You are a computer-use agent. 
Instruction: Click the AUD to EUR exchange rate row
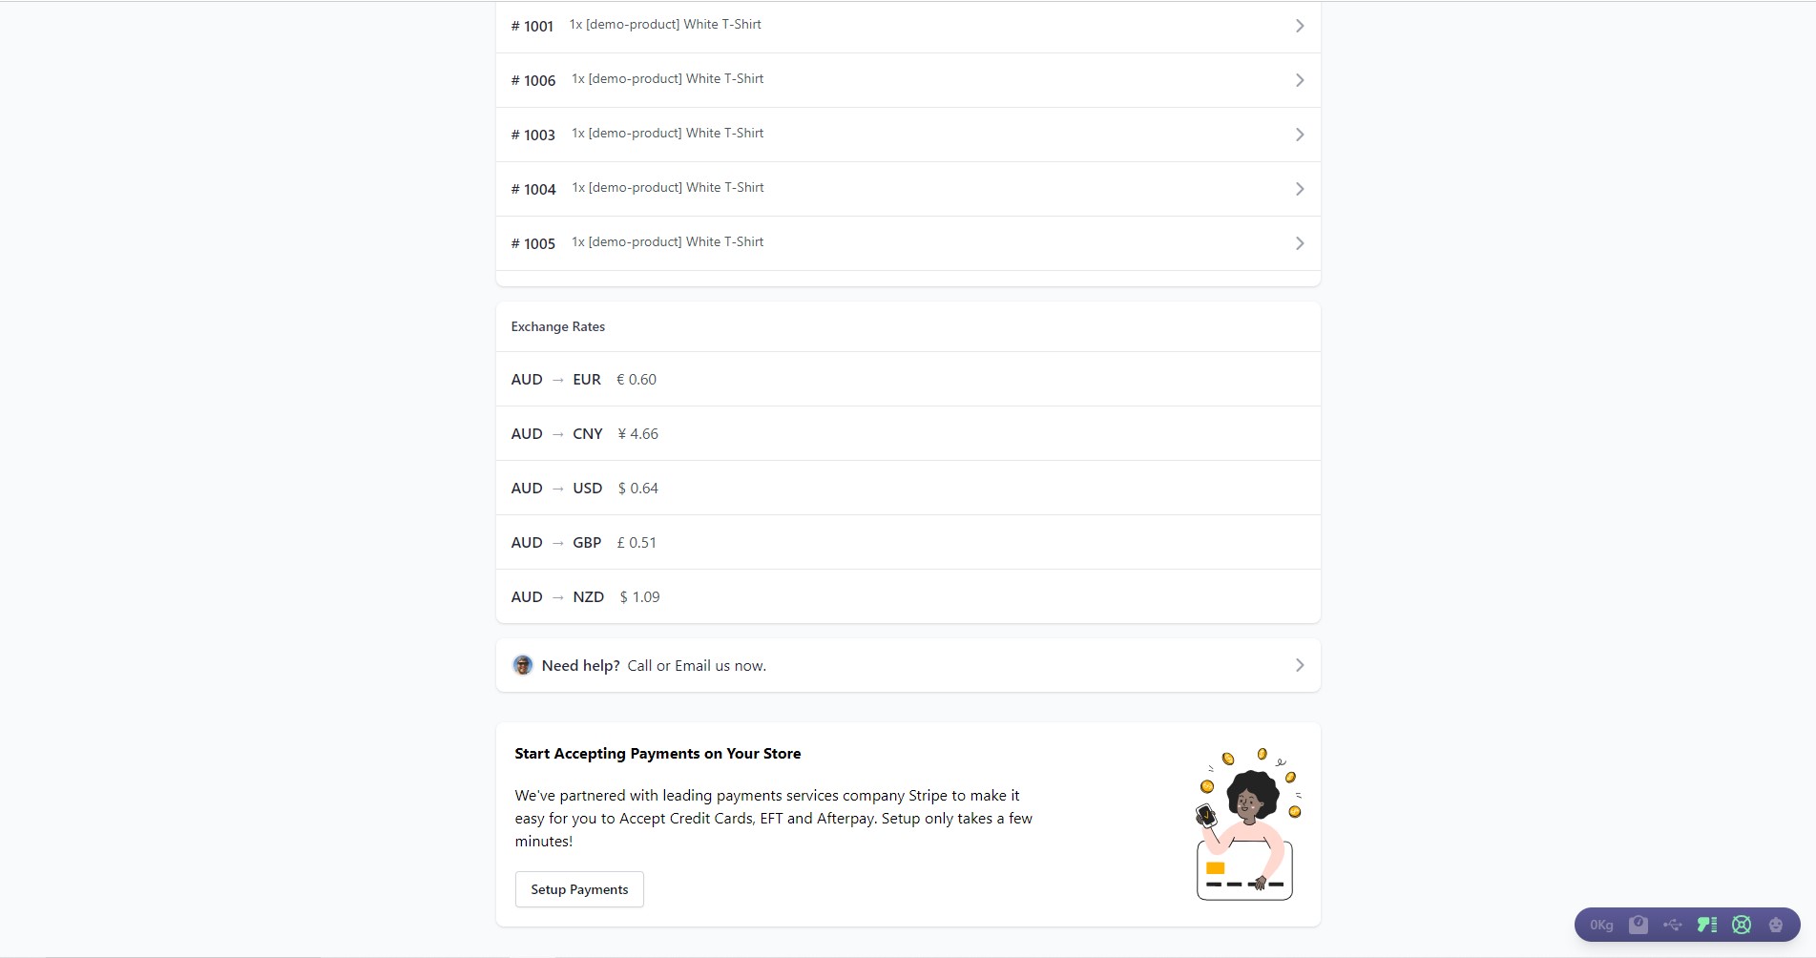[x=907, y=380]
